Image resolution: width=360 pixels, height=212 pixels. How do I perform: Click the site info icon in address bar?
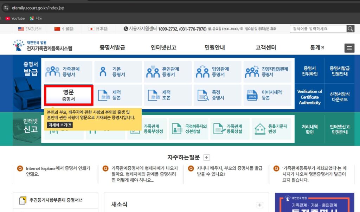coord(6,8)
